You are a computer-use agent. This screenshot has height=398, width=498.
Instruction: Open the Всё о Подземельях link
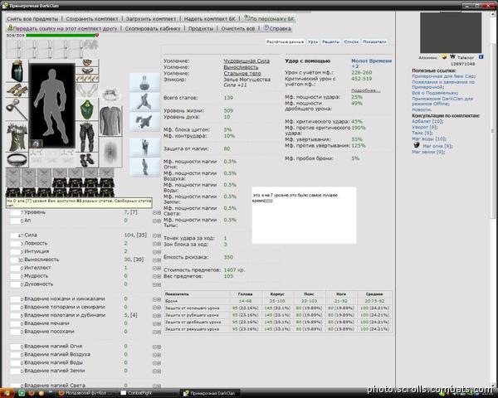(435, 93)
